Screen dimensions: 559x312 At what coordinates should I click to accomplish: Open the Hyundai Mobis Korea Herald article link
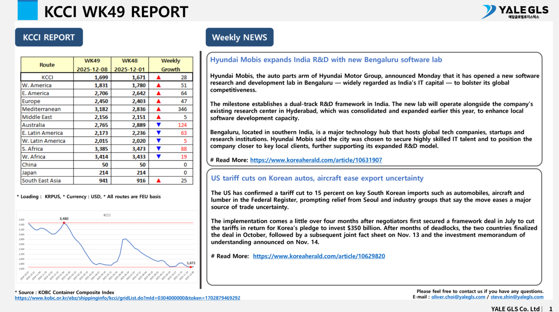(316, 160)
